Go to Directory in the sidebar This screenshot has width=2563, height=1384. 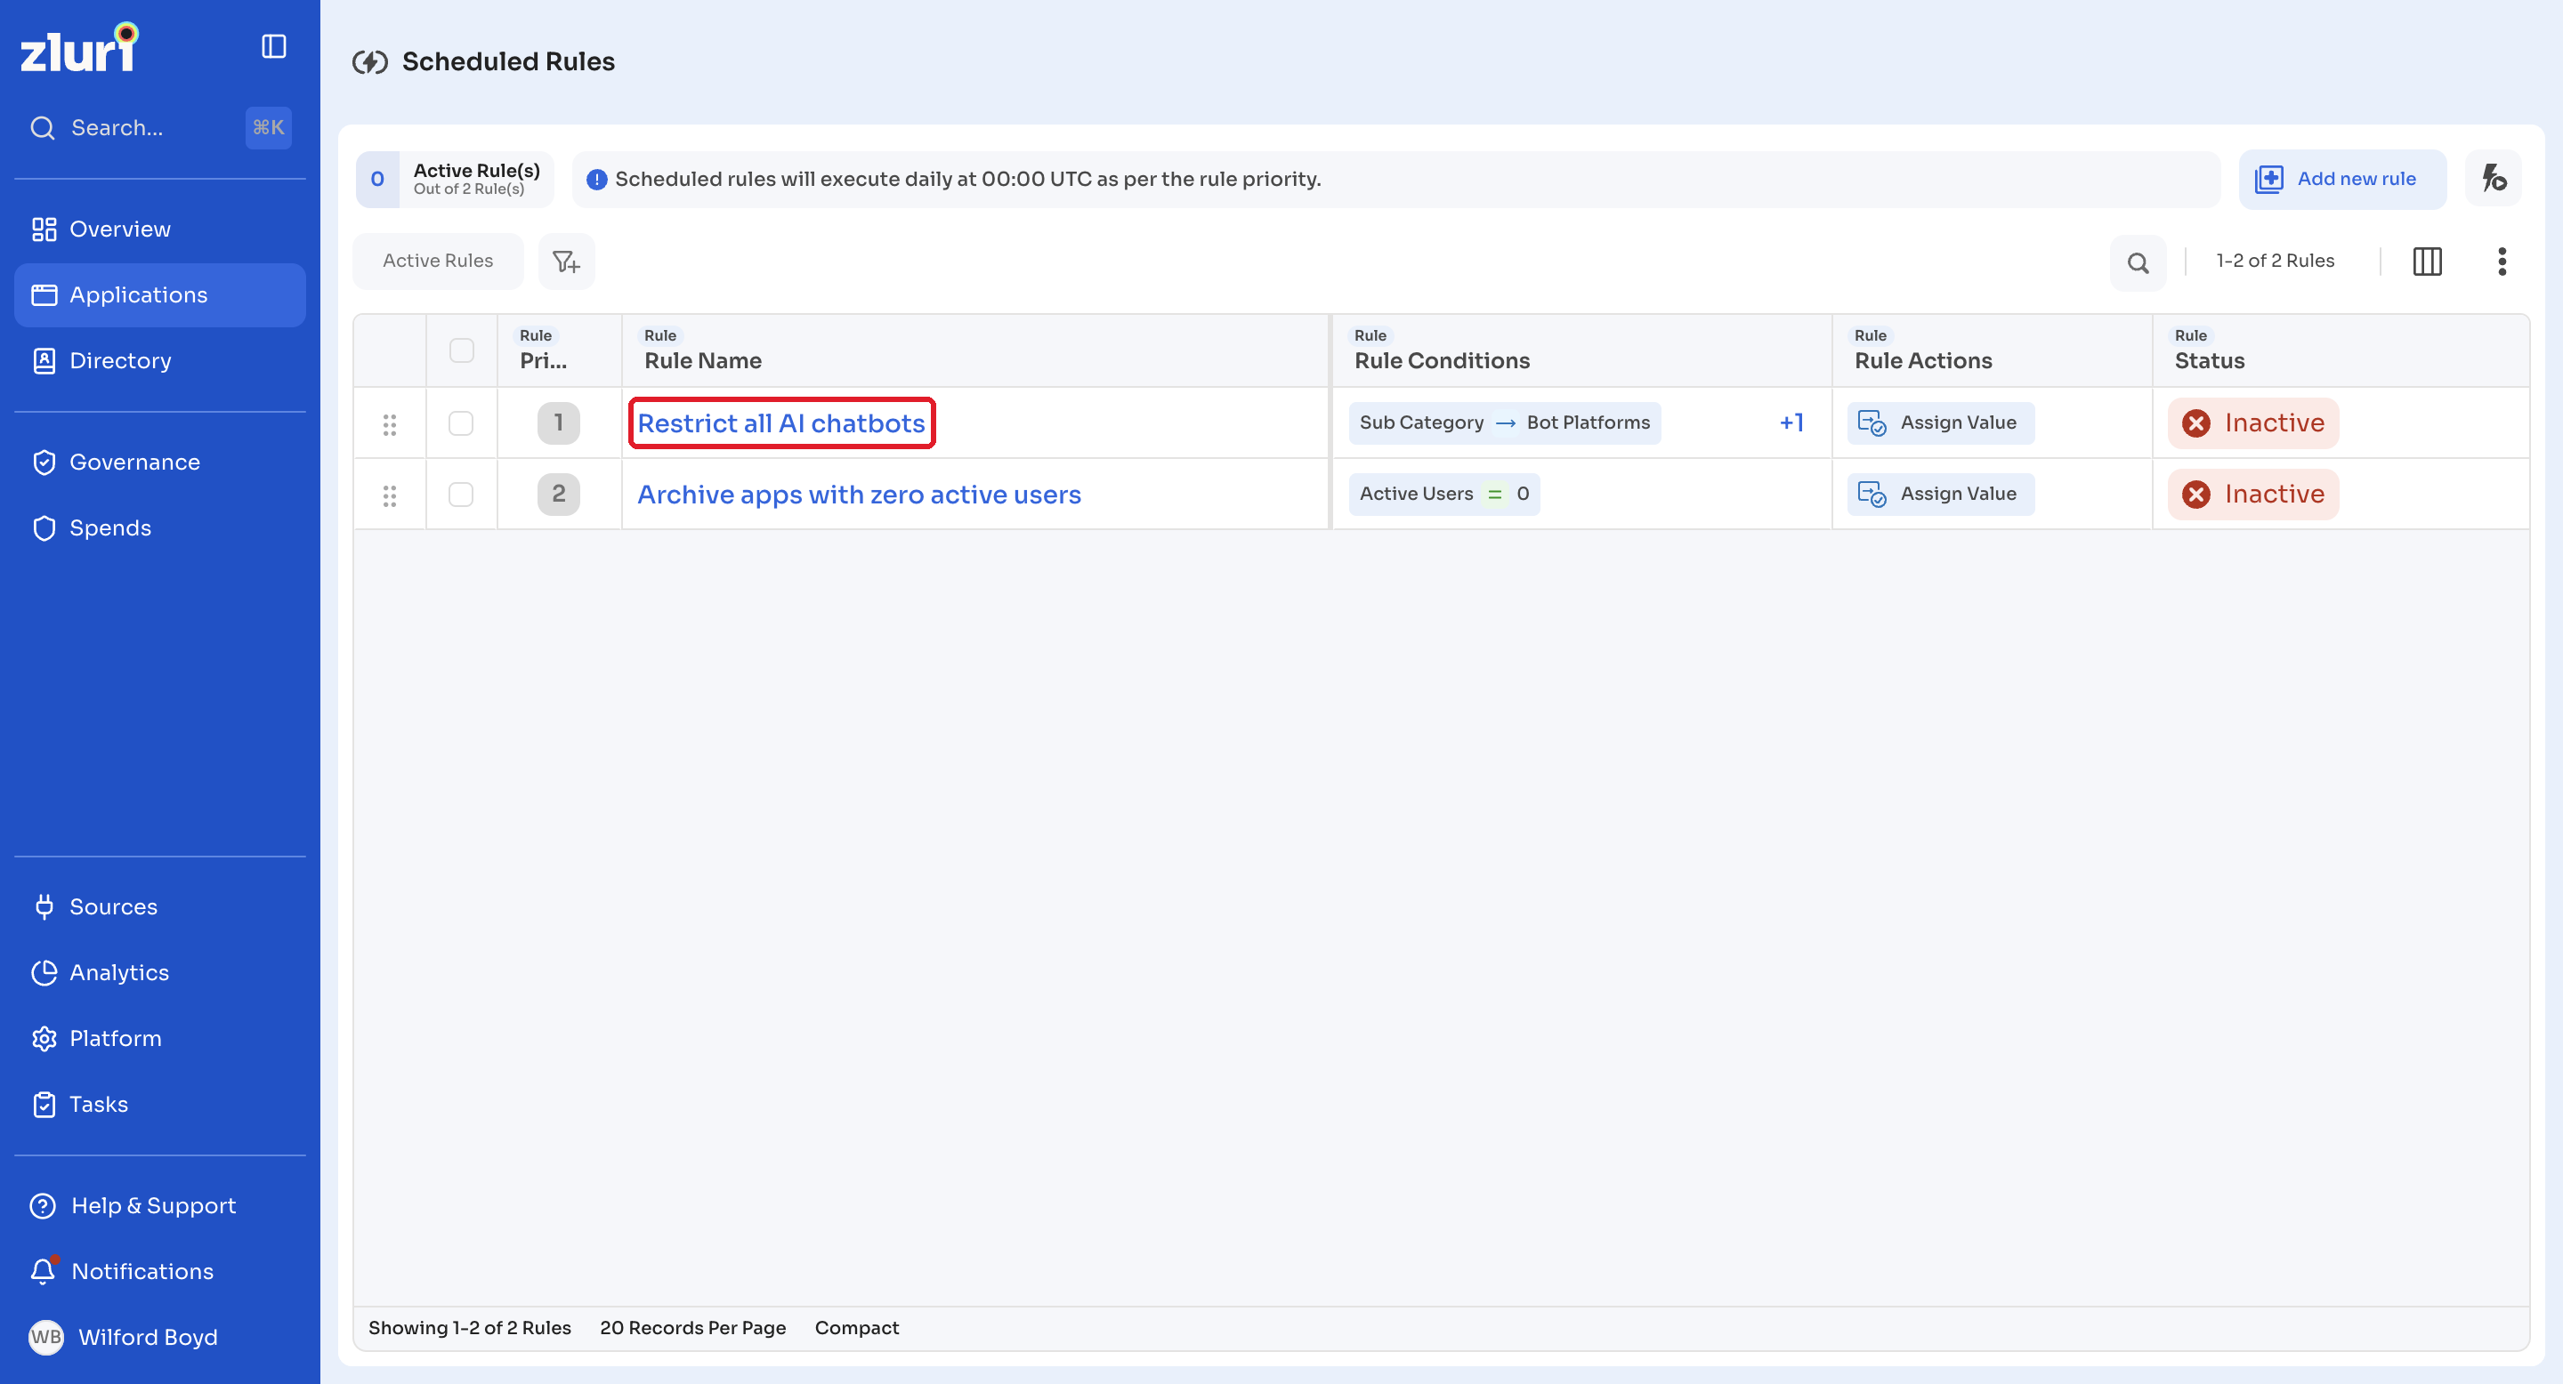tap(160, 361)
